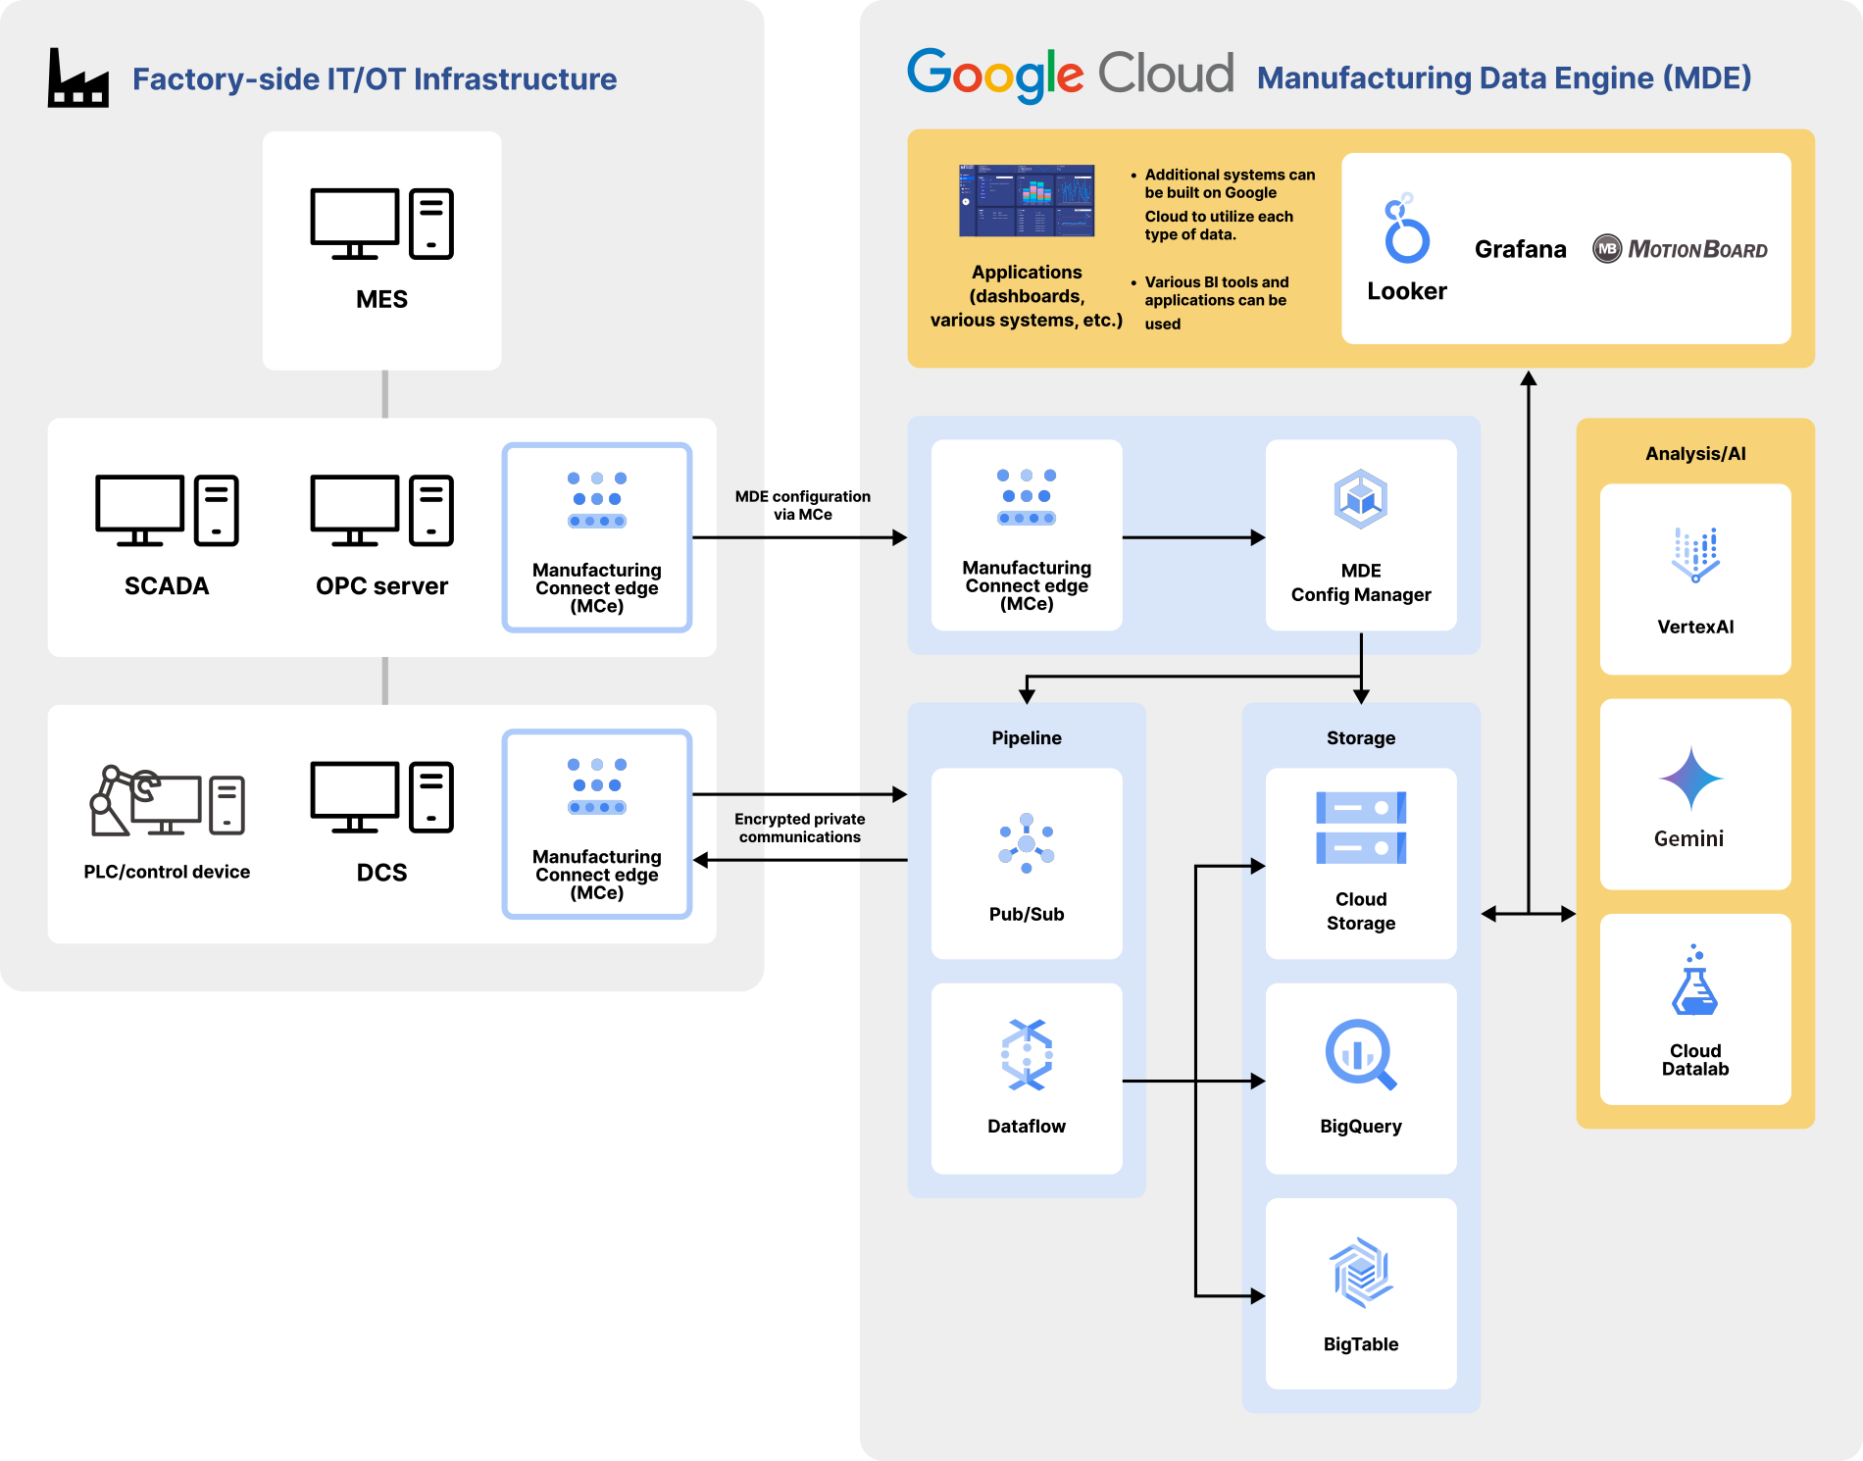Click the 'Factory-side IT/OT Infrastructure' title
Viewport: 1863px width, 1461px height.
pos(375,78)
